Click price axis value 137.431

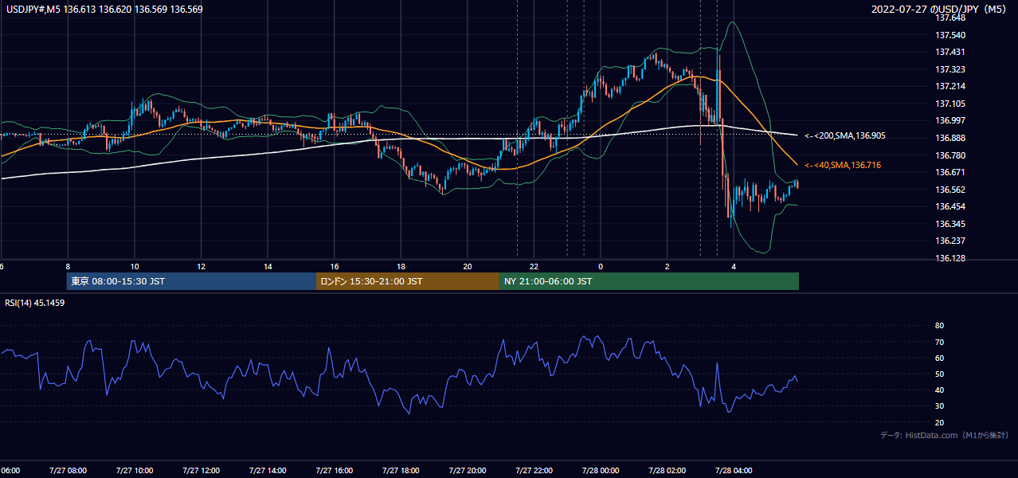point(950,52)
